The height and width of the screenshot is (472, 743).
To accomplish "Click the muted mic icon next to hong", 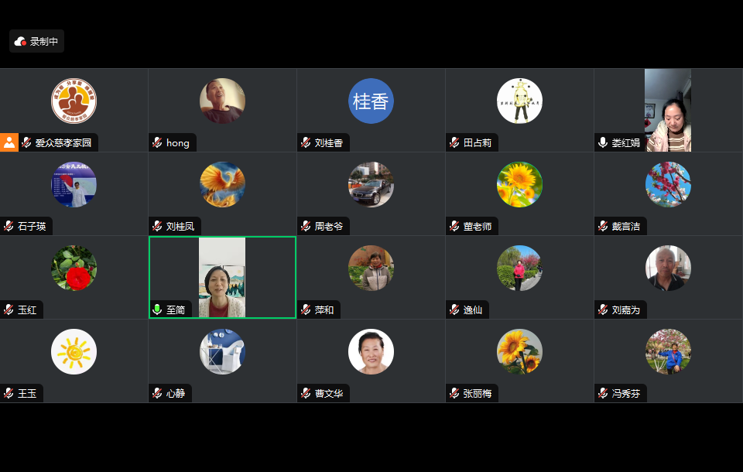I will coord(157,142).
